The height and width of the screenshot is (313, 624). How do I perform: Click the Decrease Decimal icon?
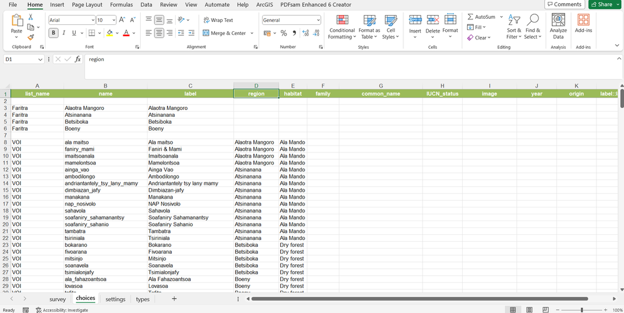316,33
